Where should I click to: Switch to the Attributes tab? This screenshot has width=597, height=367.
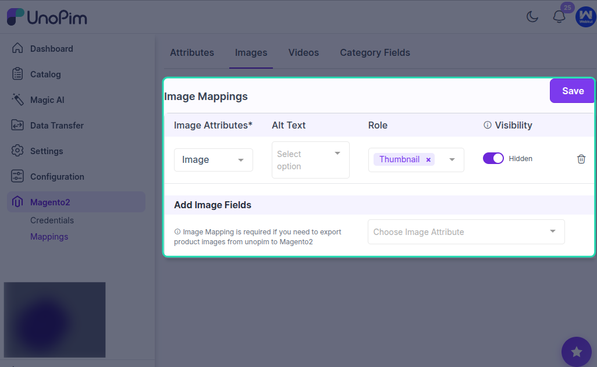pos(192,52)
